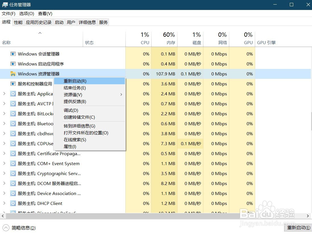Switch to the 性能 tab
312x234 pixels.
tap(18, 22)
